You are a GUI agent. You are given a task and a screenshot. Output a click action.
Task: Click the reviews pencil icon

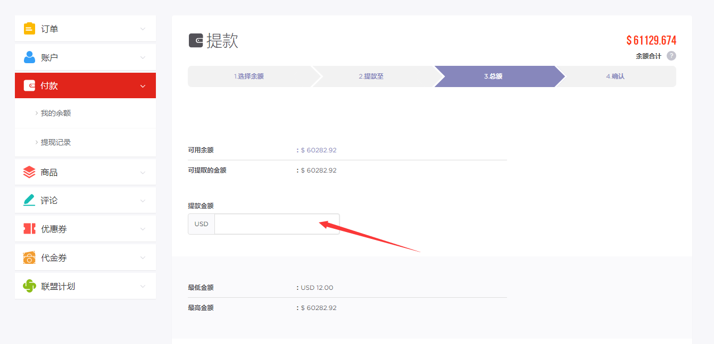click(29, 200)
